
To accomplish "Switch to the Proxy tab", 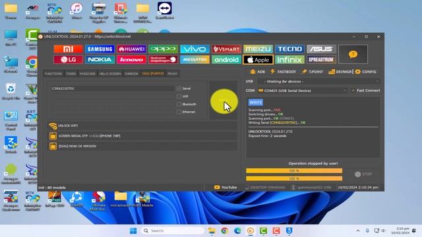I will (x=173, y=74).
